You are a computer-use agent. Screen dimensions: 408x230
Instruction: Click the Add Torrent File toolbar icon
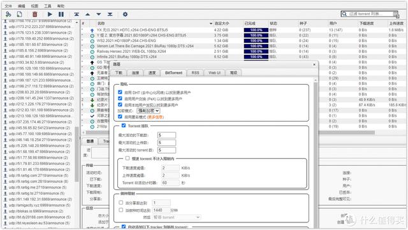pos(20,14)
